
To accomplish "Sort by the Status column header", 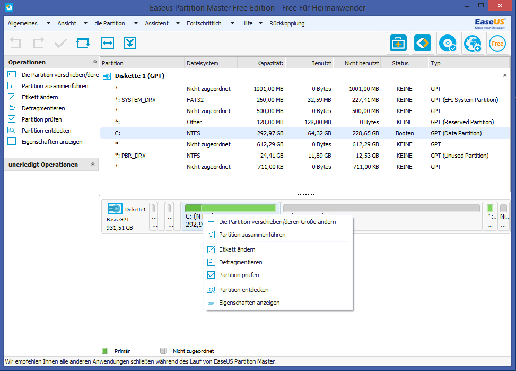I will [405, 63].
